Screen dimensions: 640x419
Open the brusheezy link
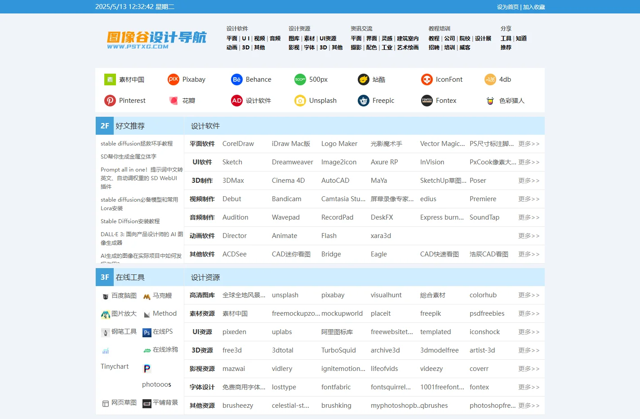238,406
